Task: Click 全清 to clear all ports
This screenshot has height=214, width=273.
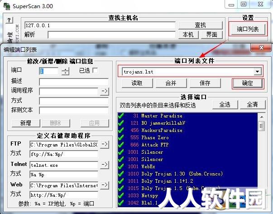Action: [x=253, y=105]
